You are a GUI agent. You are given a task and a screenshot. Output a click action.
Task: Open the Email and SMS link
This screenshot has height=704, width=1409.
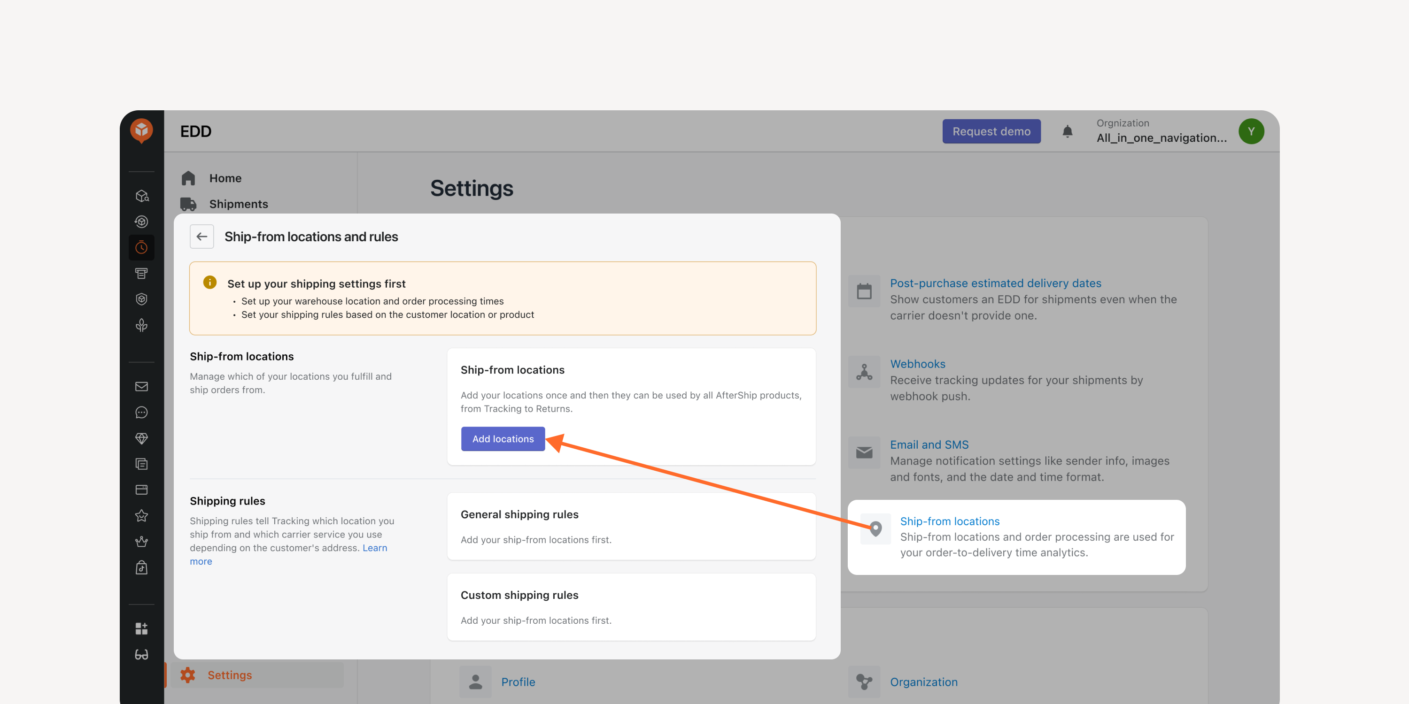click(929, 444)
